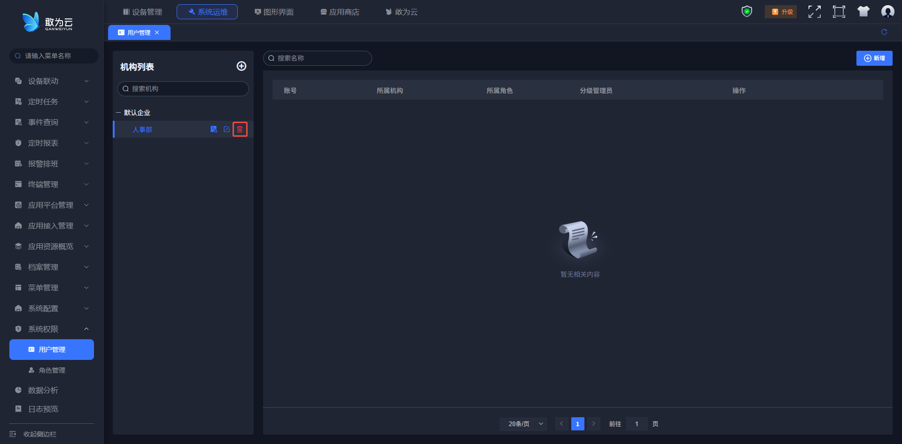
Task: Expand the 系统配置 menu chevron
Action: pos(86,308)
